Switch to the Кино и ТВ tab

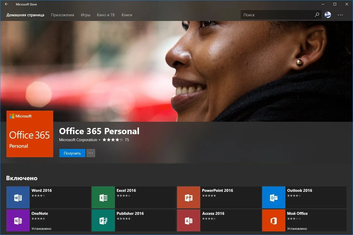tap(106, 15)
